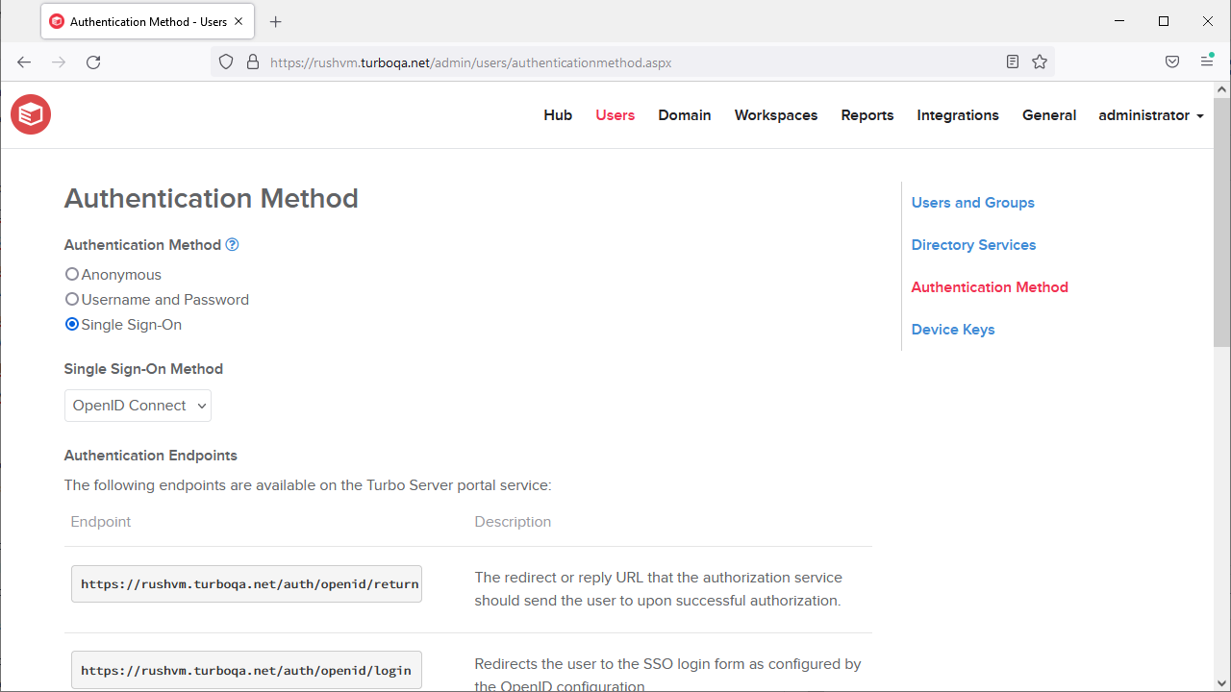Reload the current page

point(93,62)
